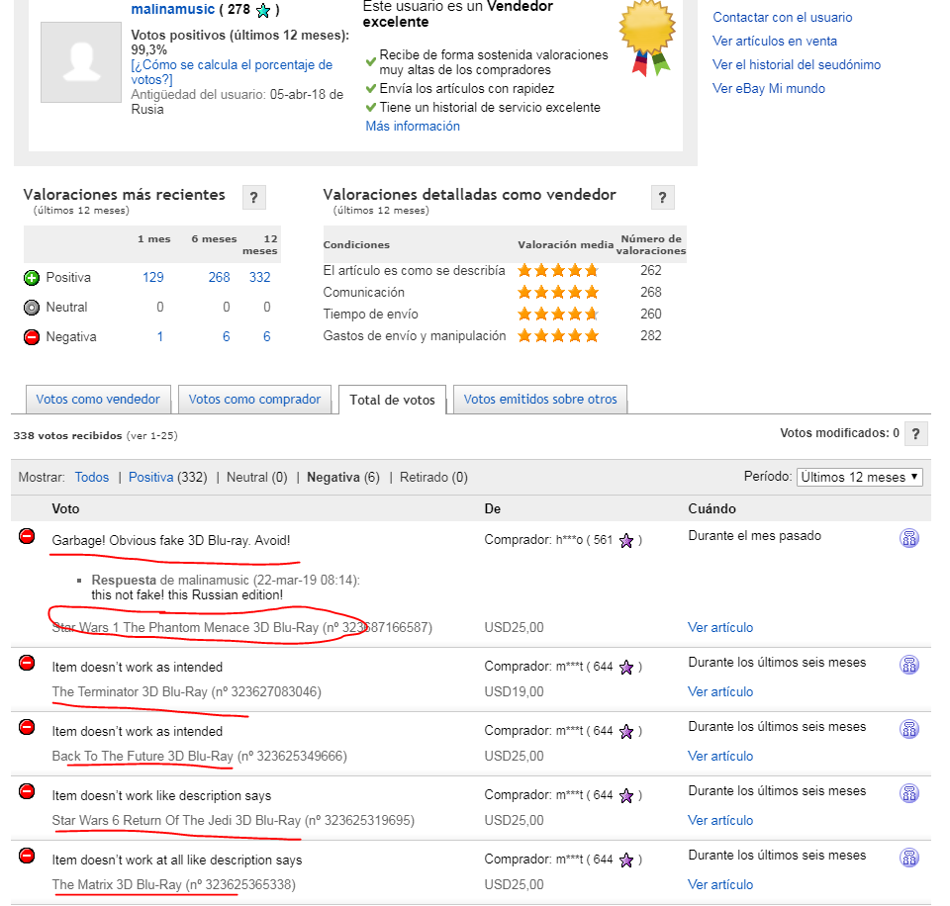This screenshot has width=950, height=906.
Task: Open help for Valoraciones detalladas como vendedor
Action: [662, 198]
